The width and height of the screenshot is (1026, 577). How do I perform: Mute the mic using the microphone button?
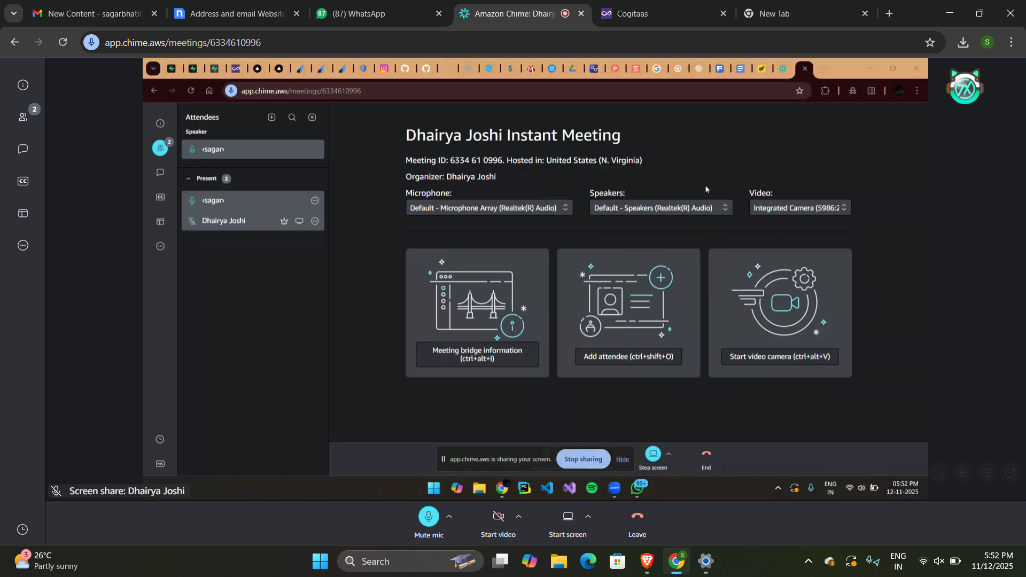[x=428, y=516]
